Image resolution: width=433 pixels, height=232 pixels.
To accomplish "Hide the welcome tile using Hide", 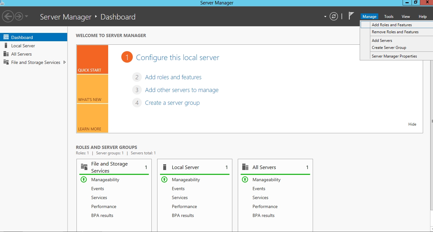I will pos(412,124).
